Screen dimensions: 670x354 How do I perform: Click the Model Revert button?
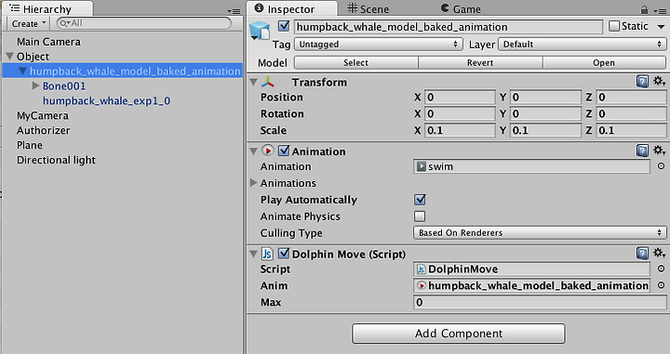coord(480,62)
